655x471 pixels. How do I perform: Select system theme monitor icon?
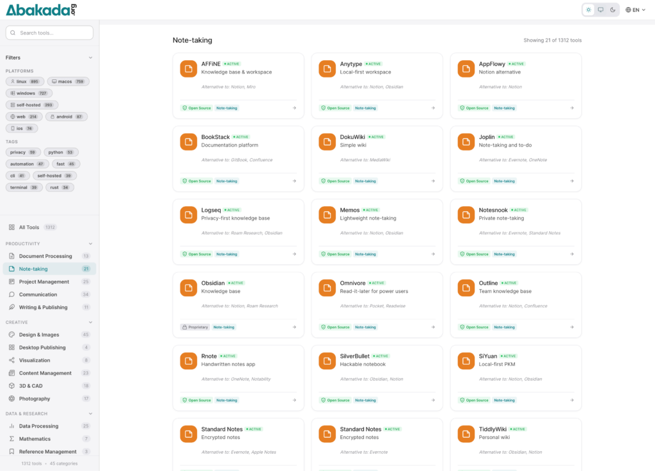(x=601, y=10)
